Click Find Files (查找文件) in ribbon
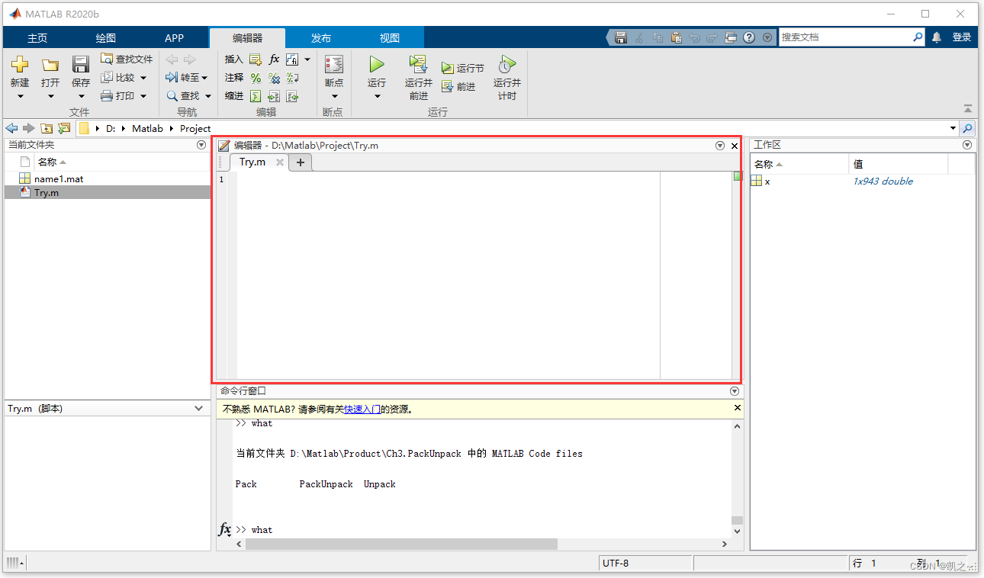Image resolution: width=984 pixels, height=578 pixels. pos(127,59)
